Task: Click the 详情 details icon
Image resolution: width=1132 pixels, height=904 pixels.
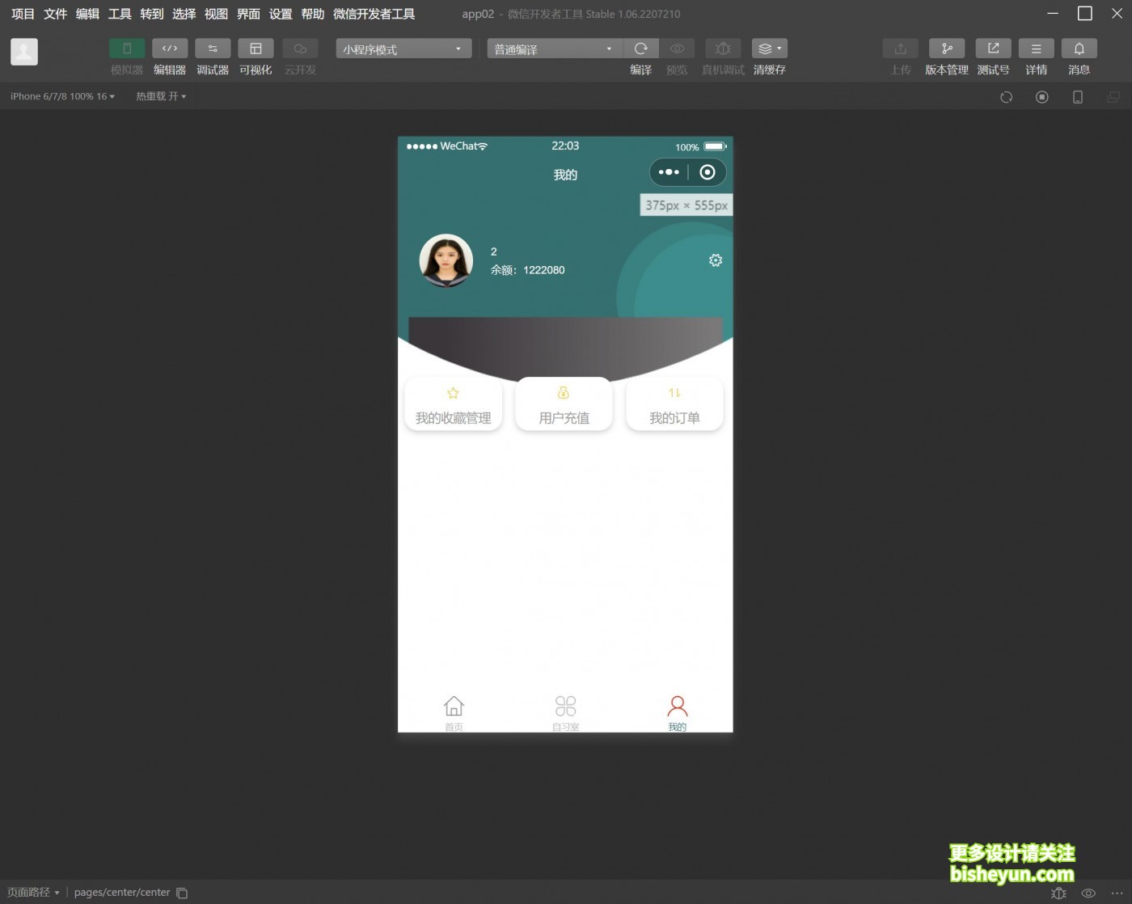Action: point(1036,49)
